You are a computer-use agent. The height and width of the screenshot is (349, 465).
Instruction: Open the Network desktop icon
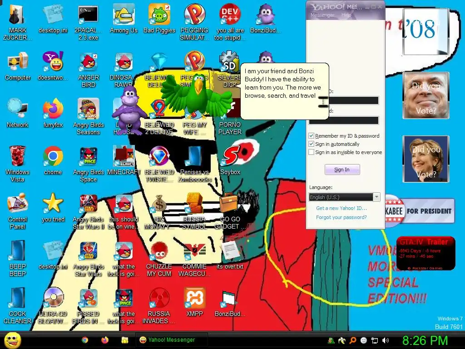[18, 113]
